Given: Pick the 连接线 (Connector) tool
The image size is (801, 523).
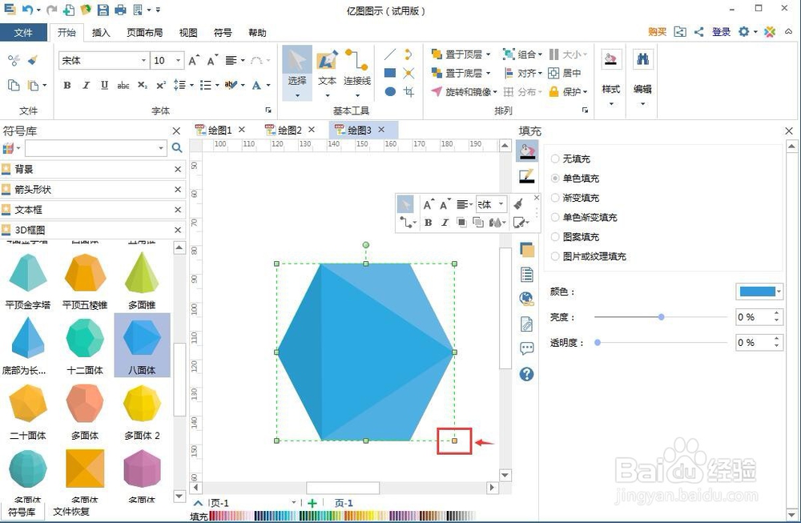Looking at the screenshot, I should click(x=356, y=71).
